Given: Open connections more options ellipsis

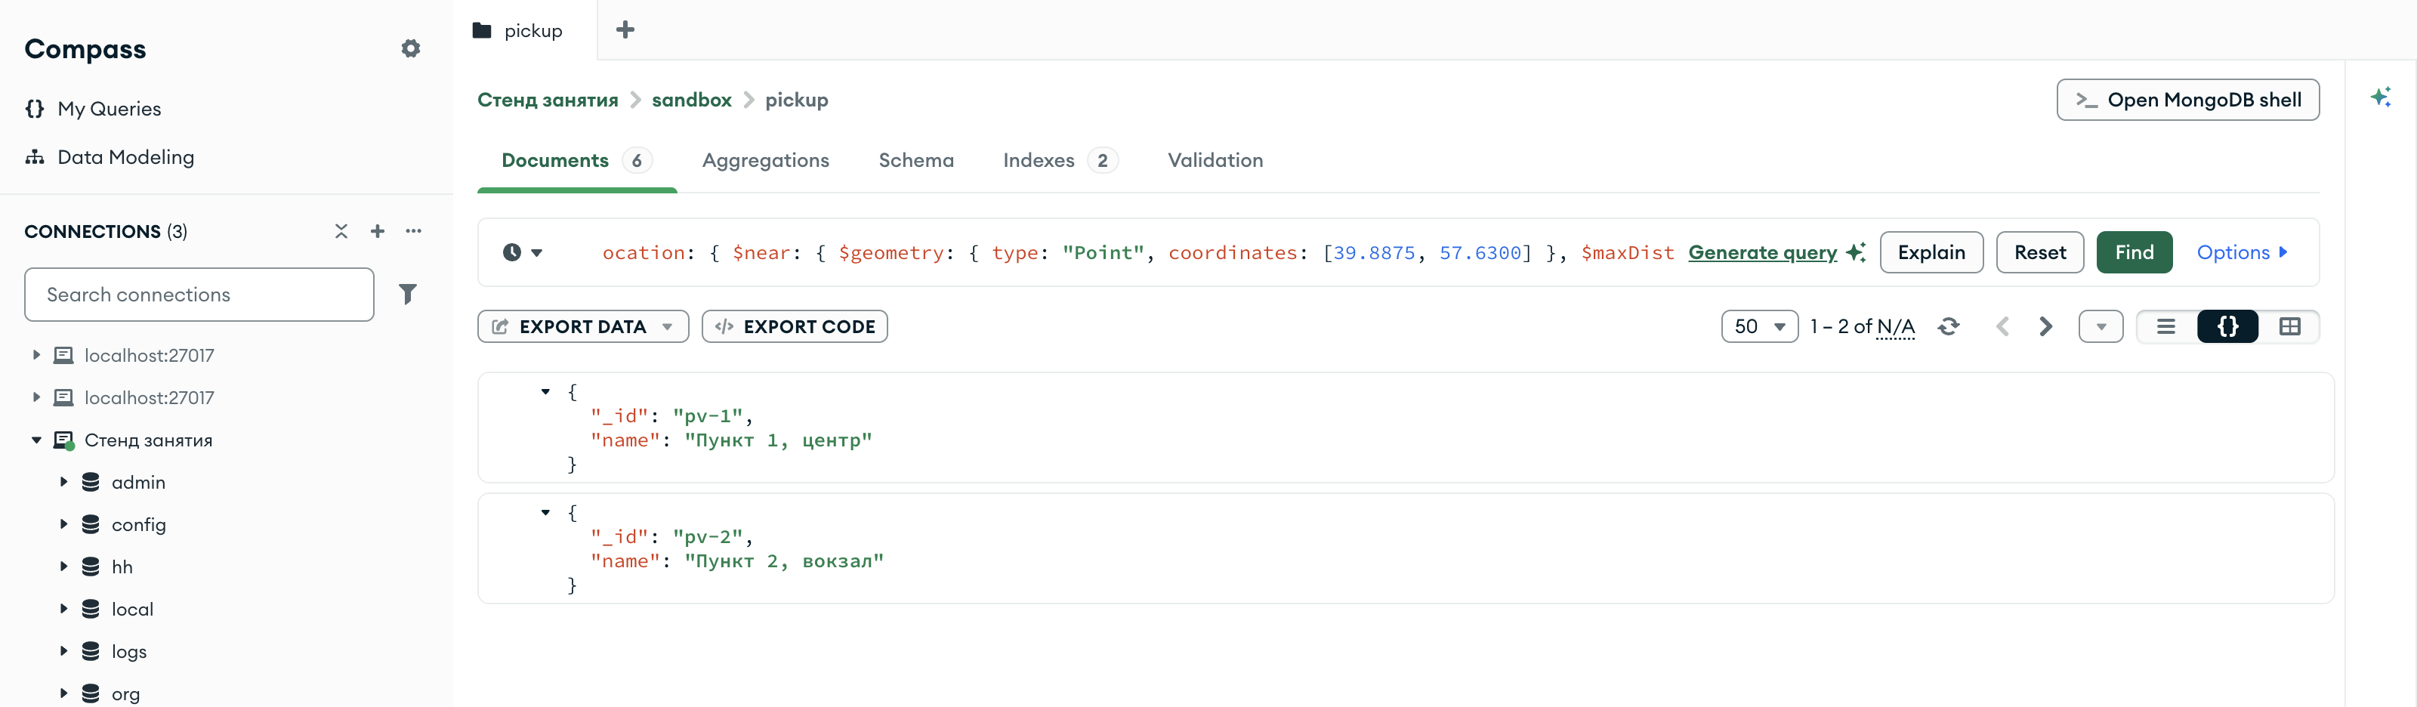Looking at the screenshot, I should (414, 231).
